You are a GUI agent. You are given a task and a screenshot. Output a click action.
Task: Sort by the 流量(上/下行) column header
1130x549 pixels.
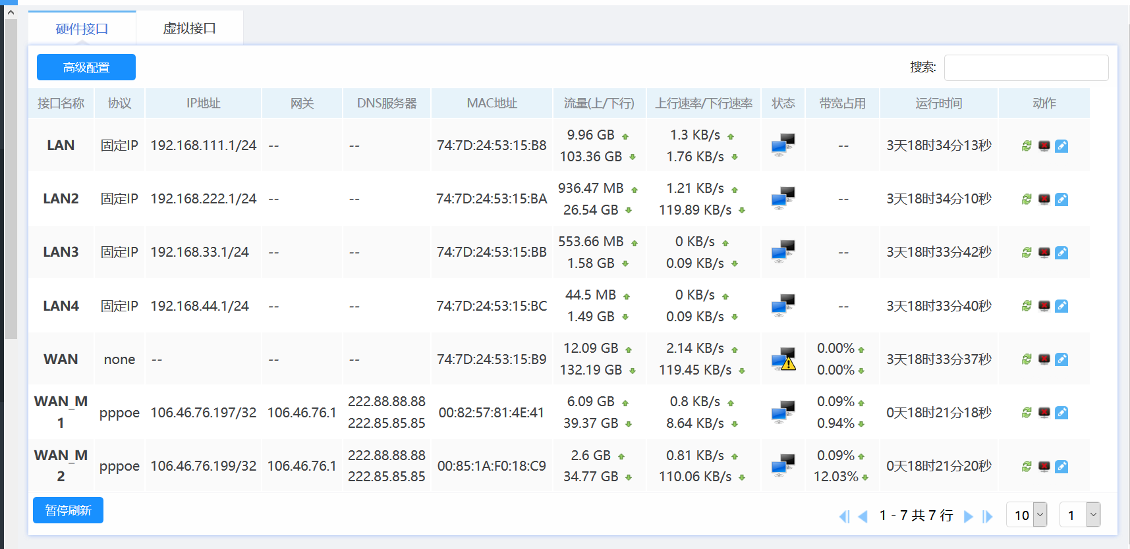point(599,103)
